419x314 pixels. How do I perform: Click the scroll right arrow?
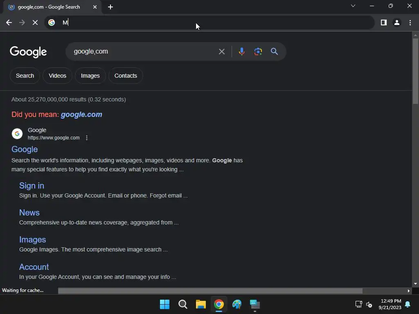tap(409, 291)
